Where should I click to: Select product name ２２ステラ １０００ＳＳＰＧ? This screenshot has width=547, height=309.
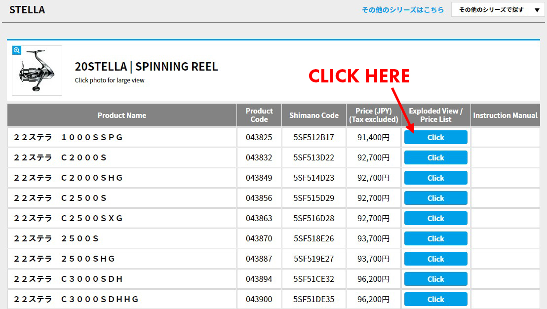pos(68,137)
